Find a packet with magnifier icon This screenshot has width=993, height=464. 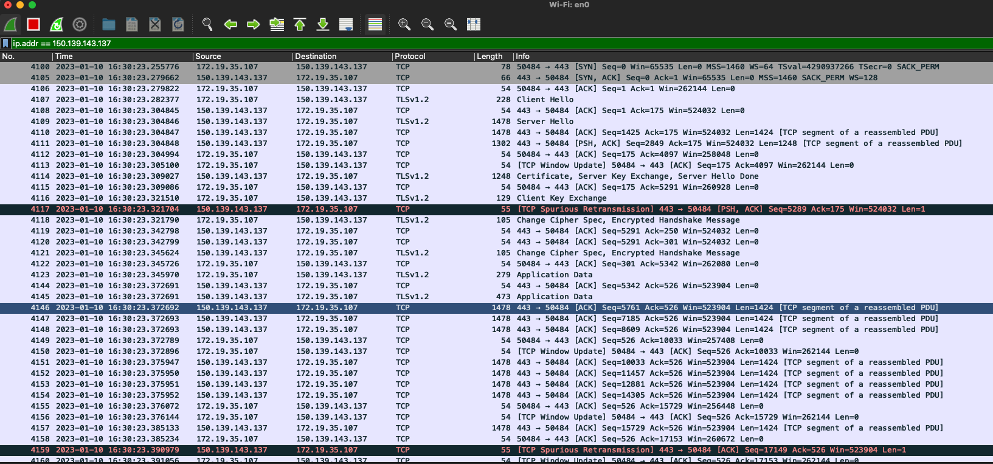coord(207,24)
